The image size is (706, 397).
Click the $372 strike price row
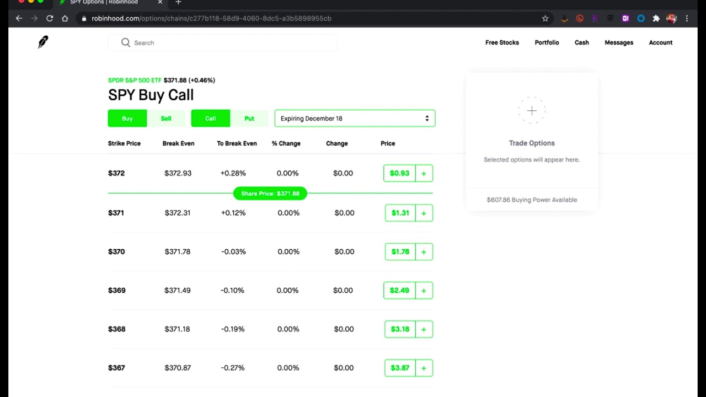coord(270,173)
